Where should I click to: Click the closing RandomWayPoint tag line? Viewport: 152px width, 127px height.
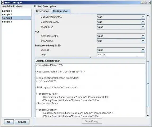[47, 103]
